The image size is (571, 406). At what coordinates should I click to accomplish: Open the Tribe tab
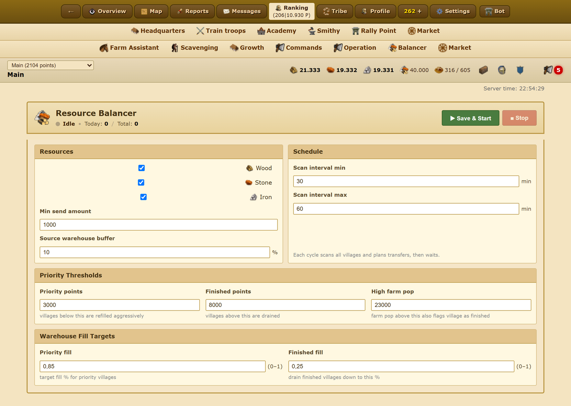(335, 11)
